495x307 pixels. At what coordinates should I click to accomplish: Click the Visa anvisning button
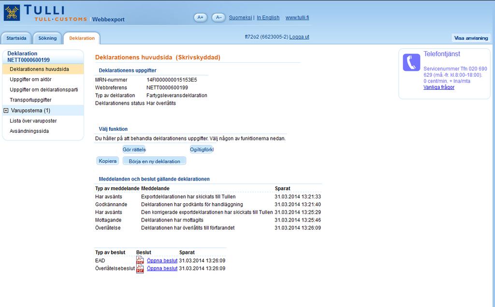[471, 38]
